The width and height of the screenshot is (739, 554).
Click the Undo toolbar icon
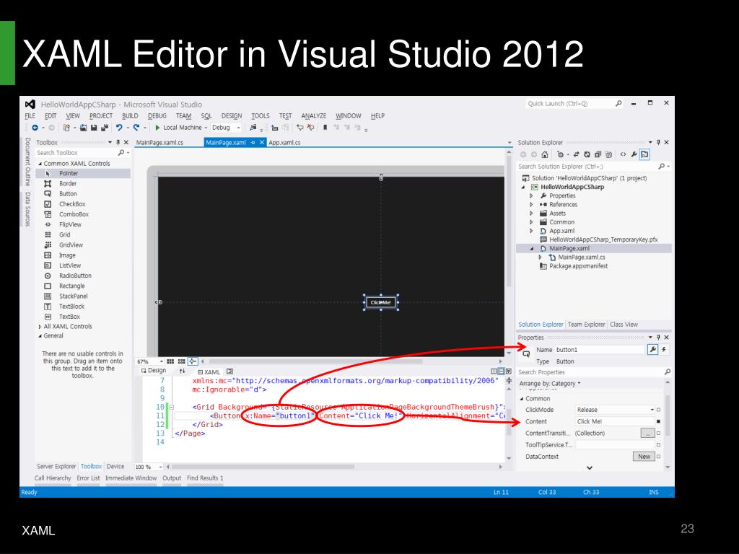(119, 128)
